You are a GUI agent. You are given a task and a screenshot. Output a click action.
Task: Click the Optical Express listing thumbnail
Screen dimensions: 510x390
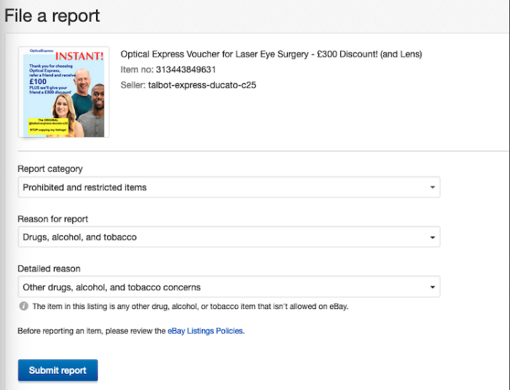[x=64, y=92]
